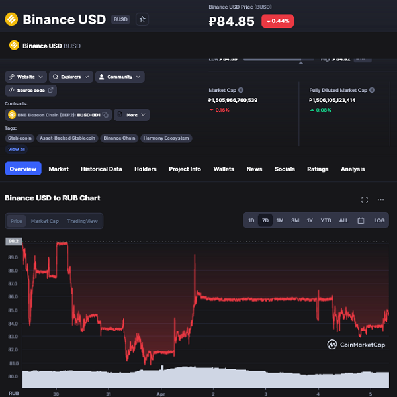Set chart range to 7D
The image size is (397, 397).
pos(265,220)
